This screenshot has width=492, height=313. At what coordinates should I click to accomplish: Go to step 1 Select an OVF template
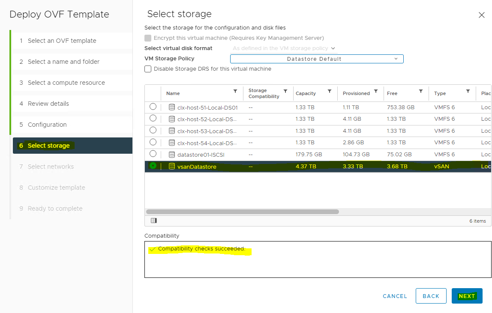[x=72, y=41]
